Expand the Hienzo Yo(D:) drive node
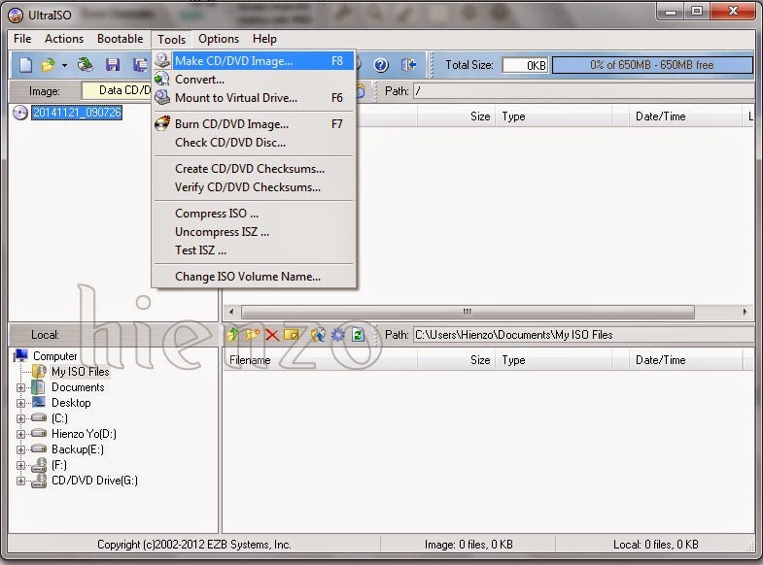Viewport: 763px width, 565px height. (x=21, y=434)
